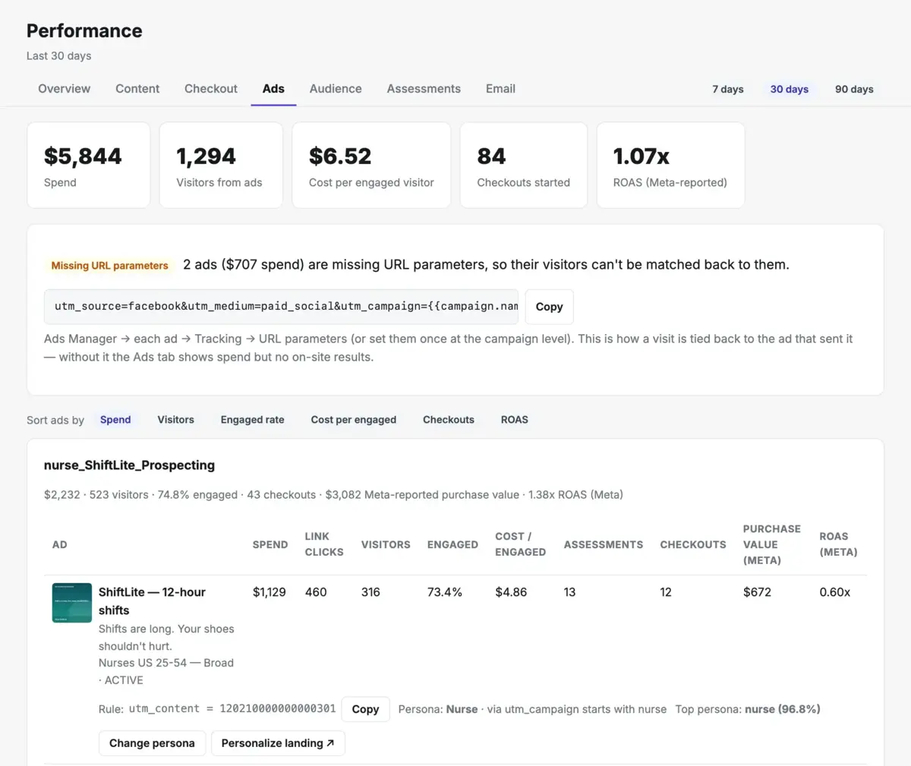The height and width of the screenshot is (766, 911).
Task: Click the ROAS (META) column header
Action: [838, 544]
